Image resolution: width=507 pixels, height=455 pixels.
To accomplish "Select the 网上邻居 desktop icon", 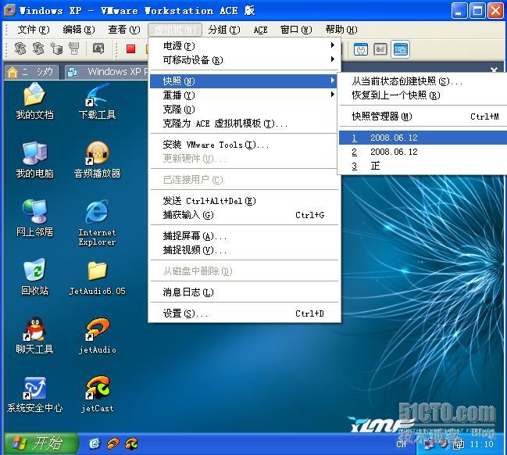I will coord(34,218).
